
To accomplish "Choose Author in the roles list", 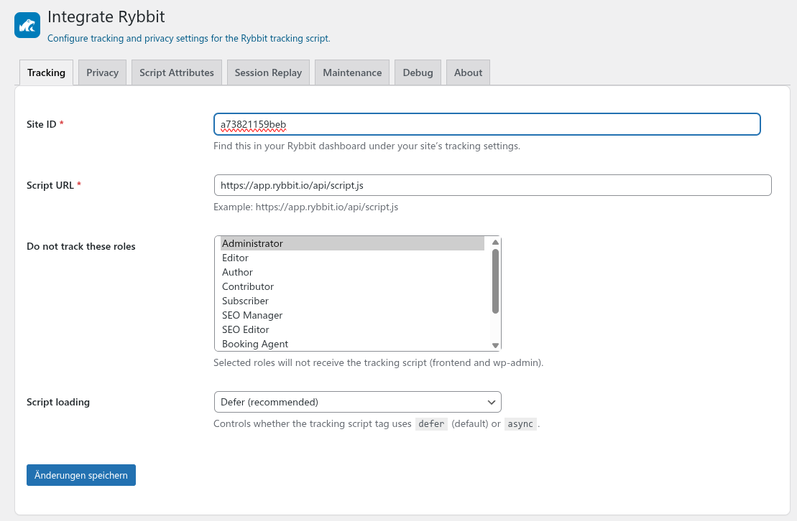I will click(x=352, y=272).
